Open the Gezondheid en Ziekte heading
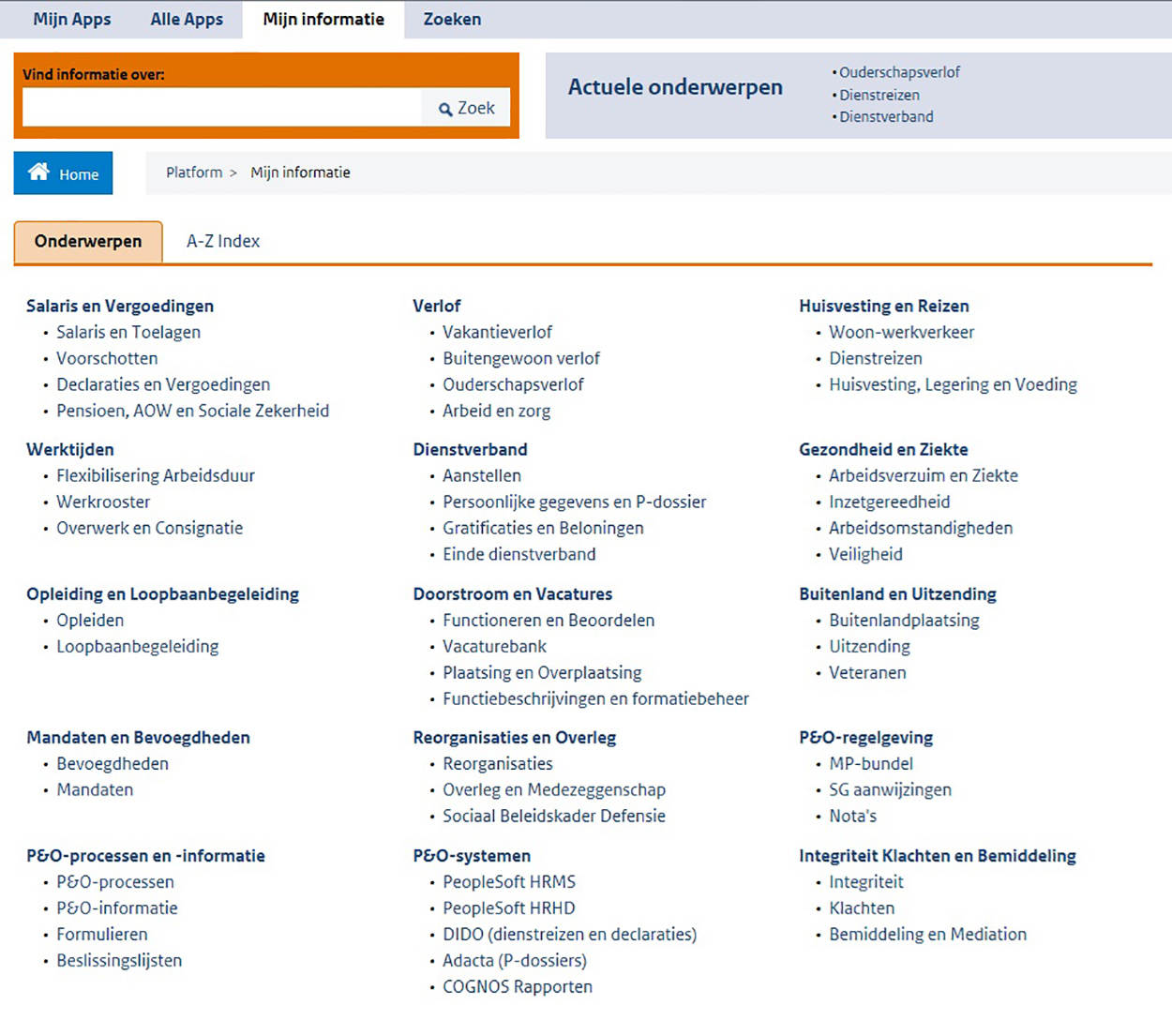The height and width of the screenshot is (1020, 1172). point(883,449)
